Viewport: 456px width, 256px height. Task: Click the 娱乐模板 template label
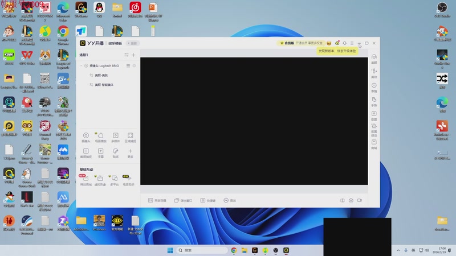tap(115, 43)
